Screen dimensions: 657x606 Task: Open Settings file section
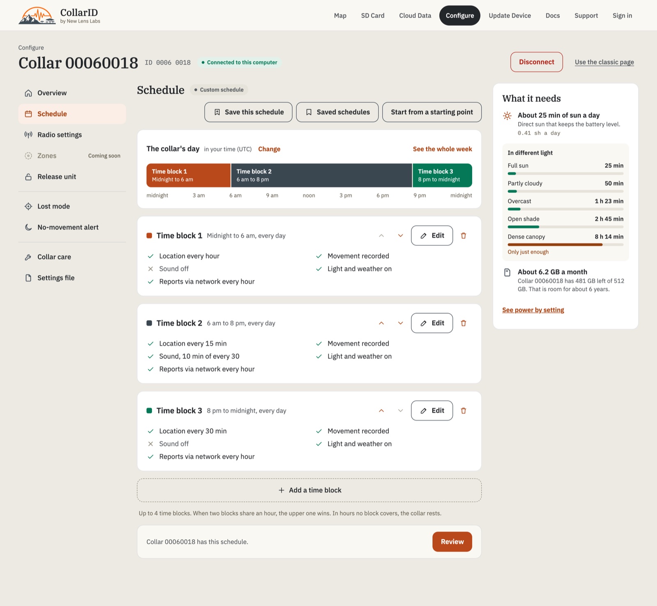(x=72, y=278)
